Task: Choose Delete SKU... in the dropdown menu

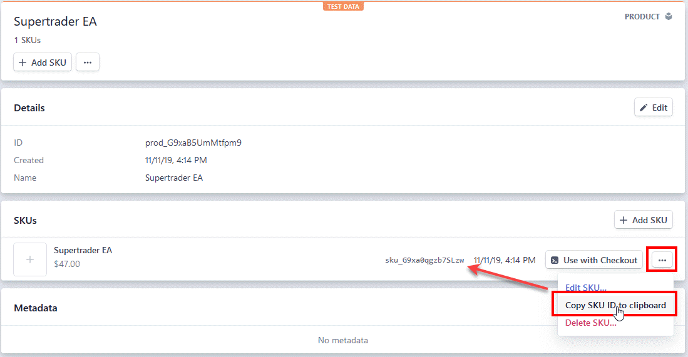Action: tap(590, 323)
